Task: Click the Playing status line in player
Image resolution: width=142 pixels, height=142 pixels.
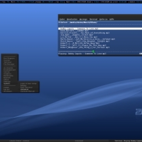Action: 82,54
